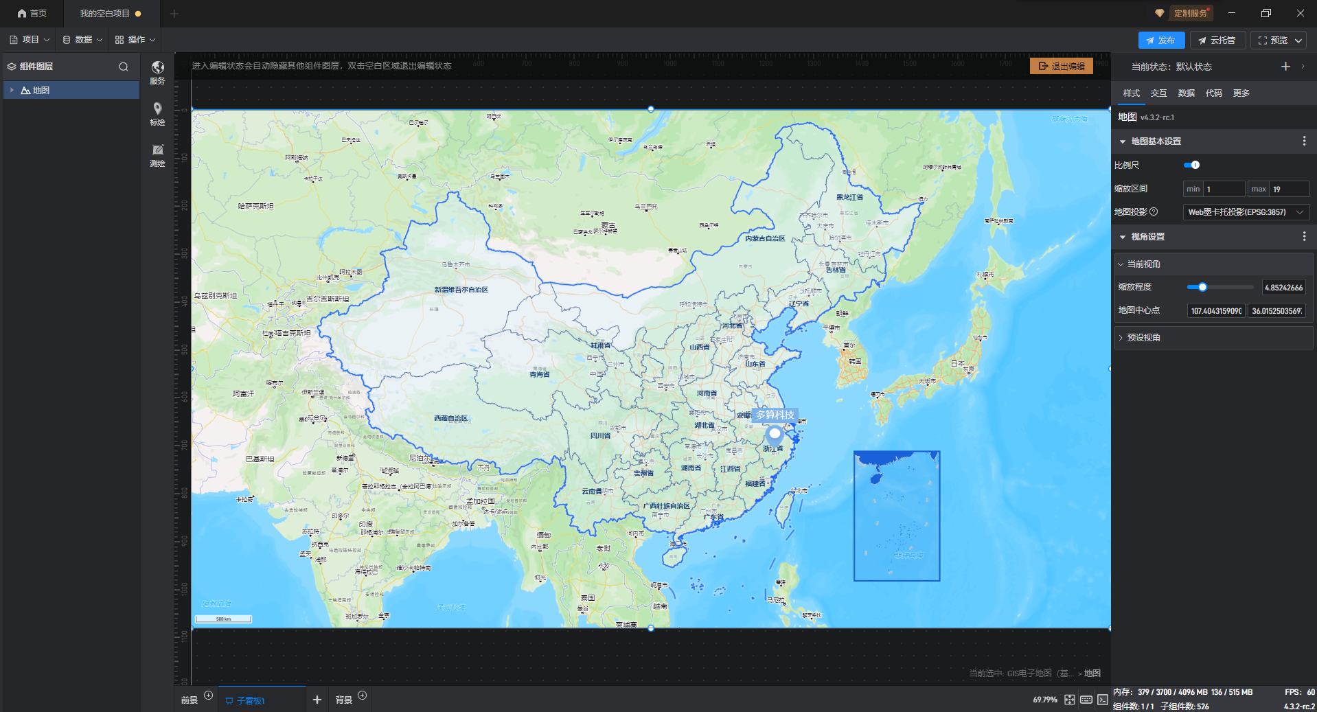Collapse right panel with arrow next to plus
Screen dimensions: 1317x712
[1303, 66]
